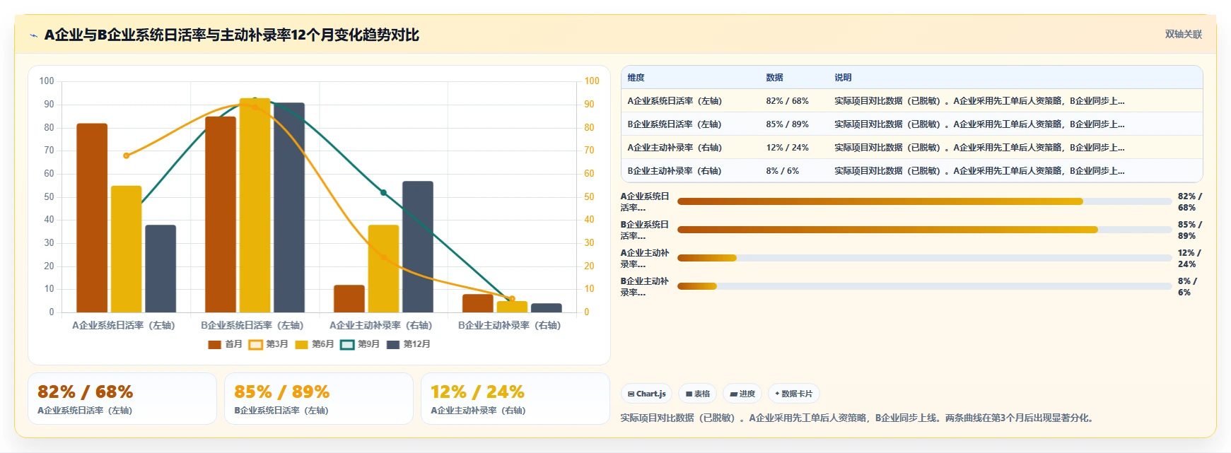This screenshot has width=1231, height=453.
Task: Click the 数据 table column header
Action: (x=774, y=78)
